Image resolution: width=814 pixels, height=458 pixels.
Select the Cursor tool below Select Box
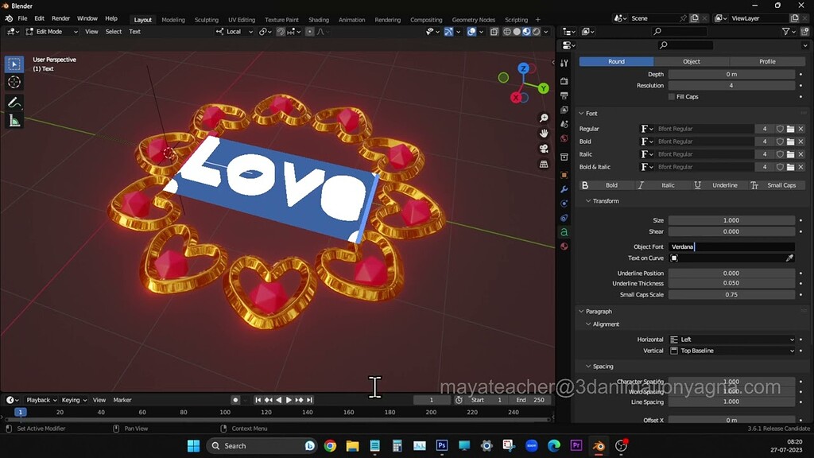pyautogui.click(x=14, y=82)
